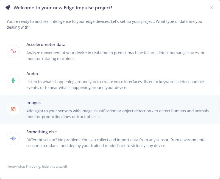Pick the "Images" data type heading

point(34,103)
